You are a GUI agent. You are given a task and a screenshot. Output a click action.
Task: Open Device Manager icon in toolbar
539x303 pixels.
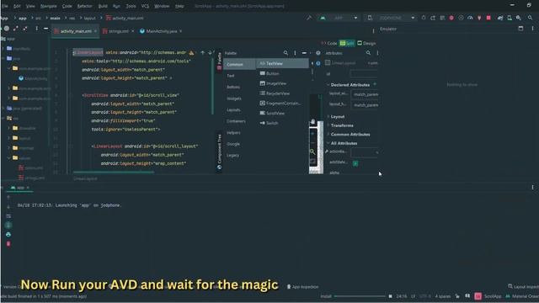pos(510,18)
